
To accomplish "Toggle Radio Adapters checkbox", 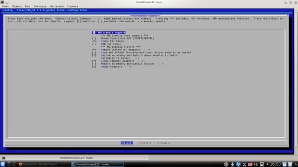I will [x=94, y=67].
